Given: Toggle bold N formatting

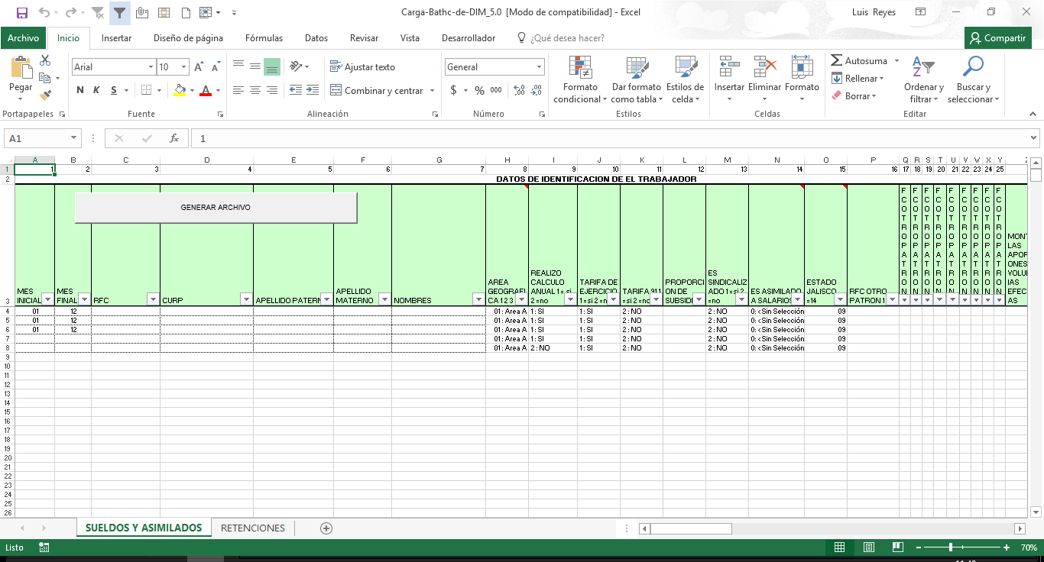Looking at the screenshot, I should [x=80, y=90].
